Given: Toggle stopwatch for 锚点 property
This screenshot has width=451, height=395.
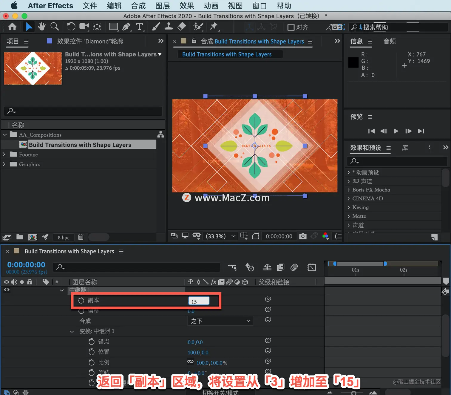Looking at the screenshot, I should pyautogui.click(x=92, y=342).
